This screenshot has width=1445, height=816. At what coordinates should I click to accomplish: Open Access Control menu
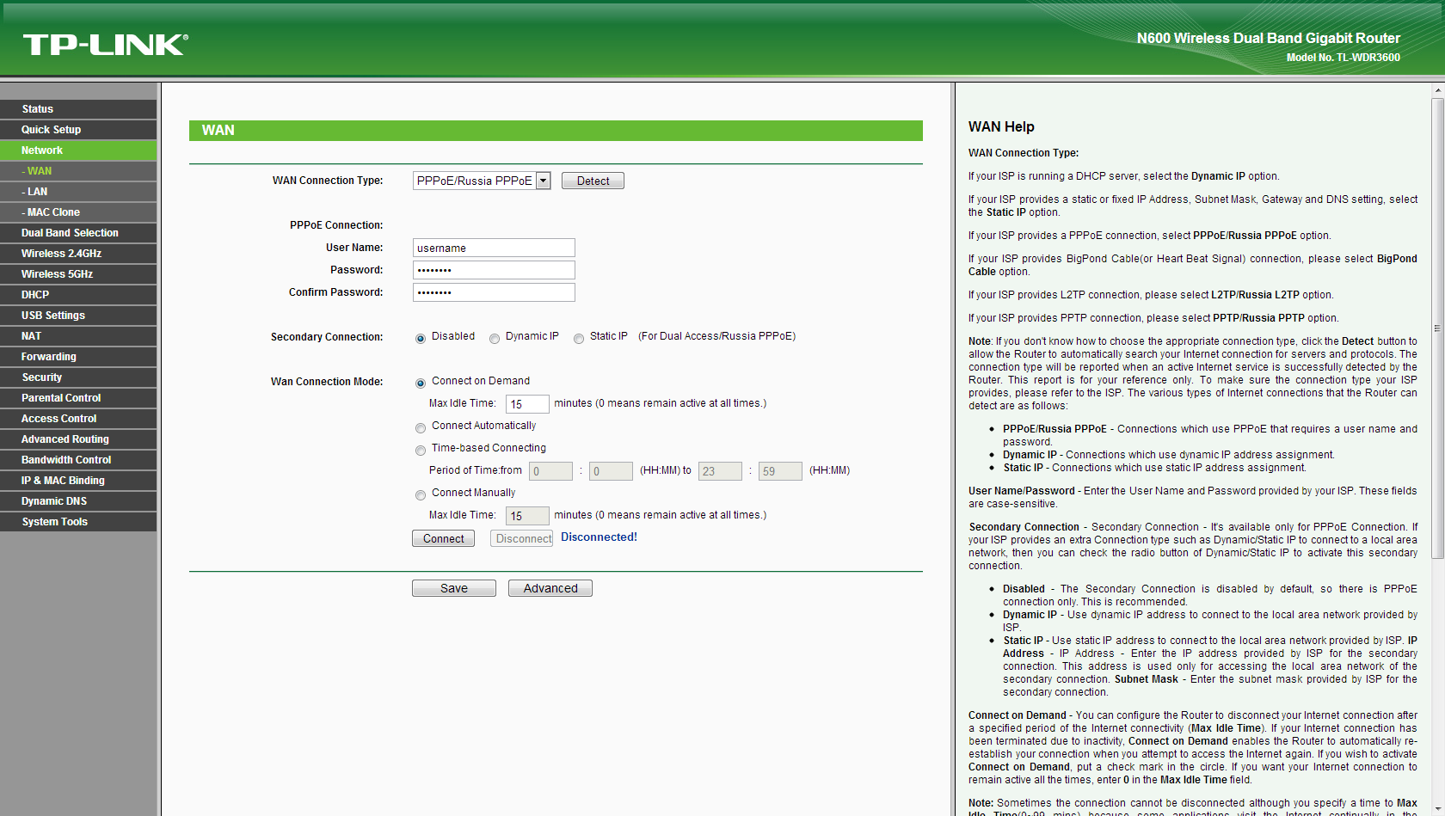[x=78, y=419]
